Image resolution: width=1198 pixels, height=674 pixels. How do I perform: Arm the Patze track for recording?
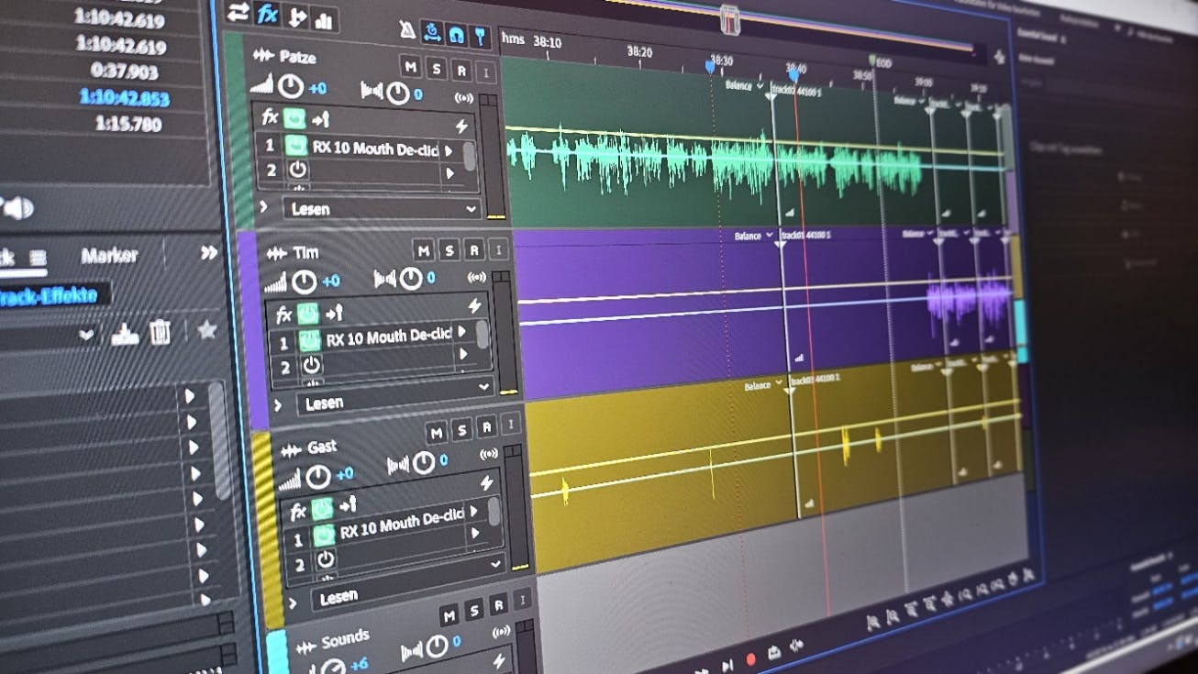point(461,71)
